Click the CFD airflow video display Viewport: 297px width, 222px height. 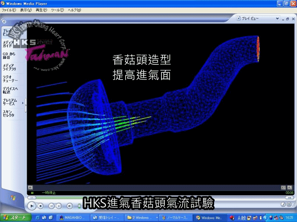pyautogui.click(x=161, y=104)
